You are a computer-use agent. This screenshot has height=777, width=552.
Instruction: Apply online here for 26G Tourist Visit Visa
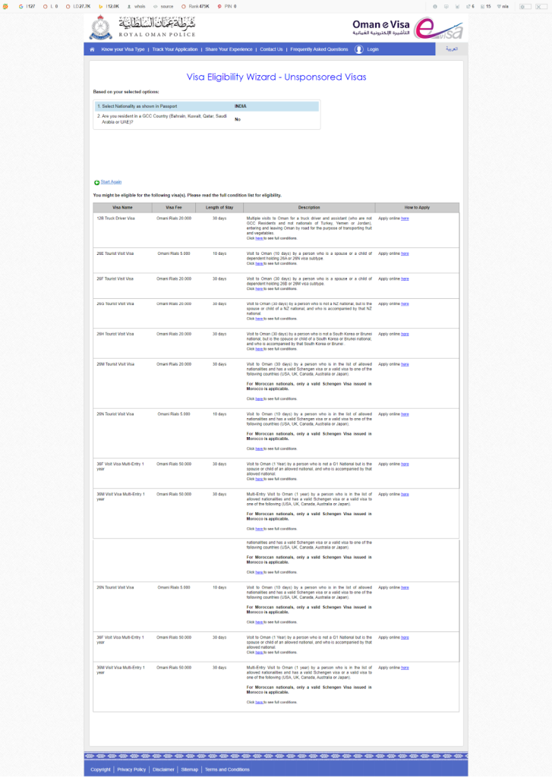coord(405,304)
